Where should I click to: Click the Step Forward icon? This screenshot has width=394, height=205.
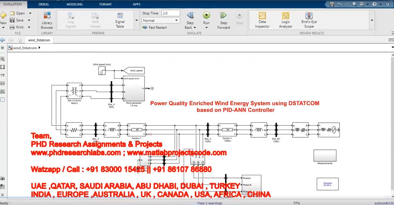click(x=223, y=16)
